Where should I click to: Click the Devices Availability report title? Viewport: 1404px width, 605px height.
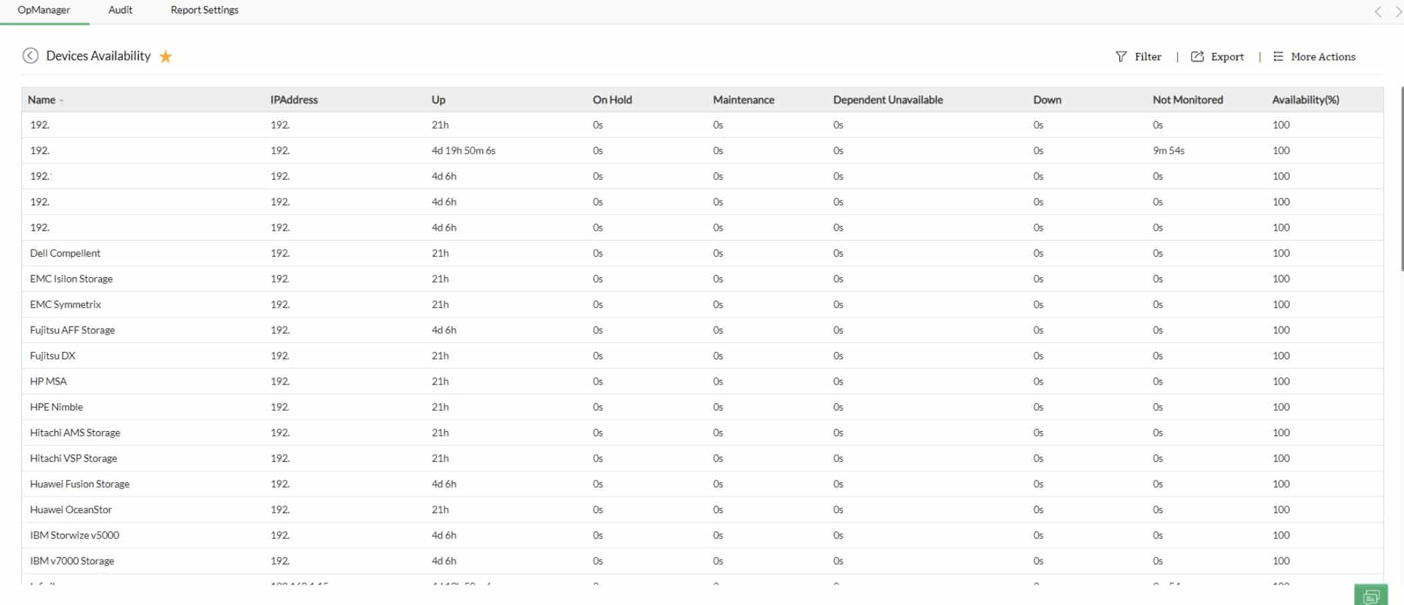pos(99,56)
